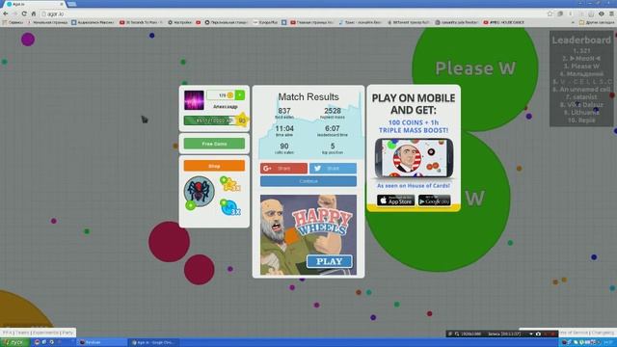
Task: Click the browser reload icon
Action: coord(24,13)
